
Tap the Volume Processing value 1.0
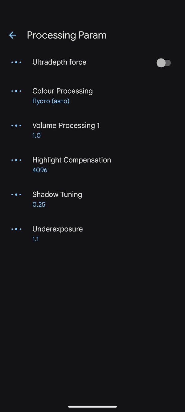coord(36,136)
